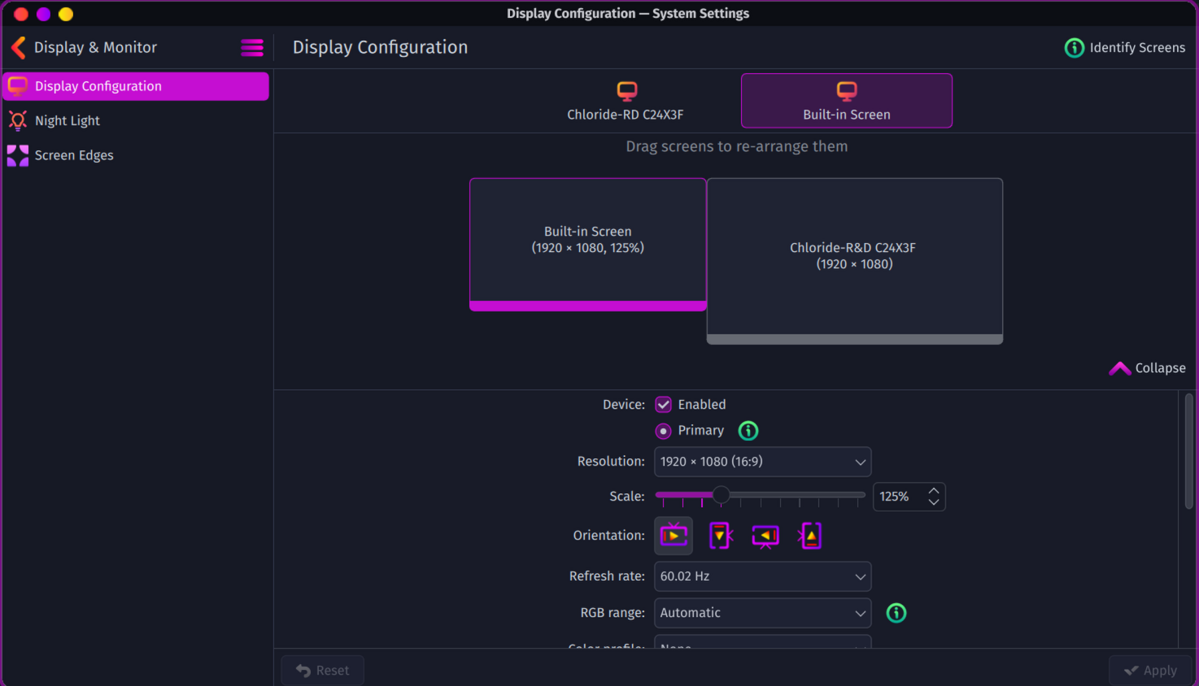Select the normal landscape orientation icon

[x=674, y=536]
